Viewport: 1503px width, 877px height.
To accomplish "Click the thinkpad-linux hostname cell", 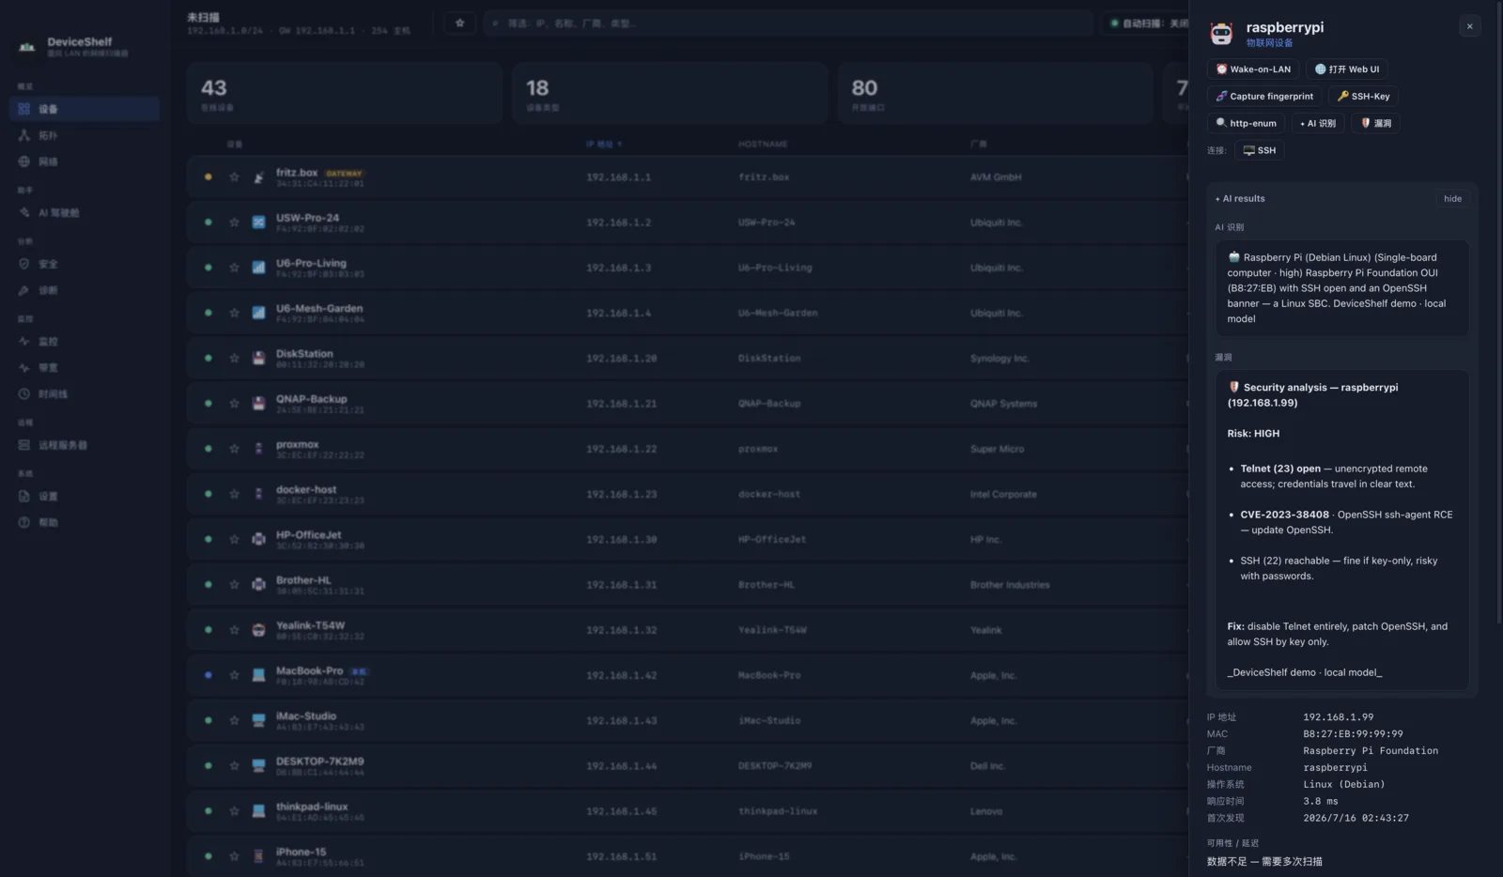I will pos(778,811).
